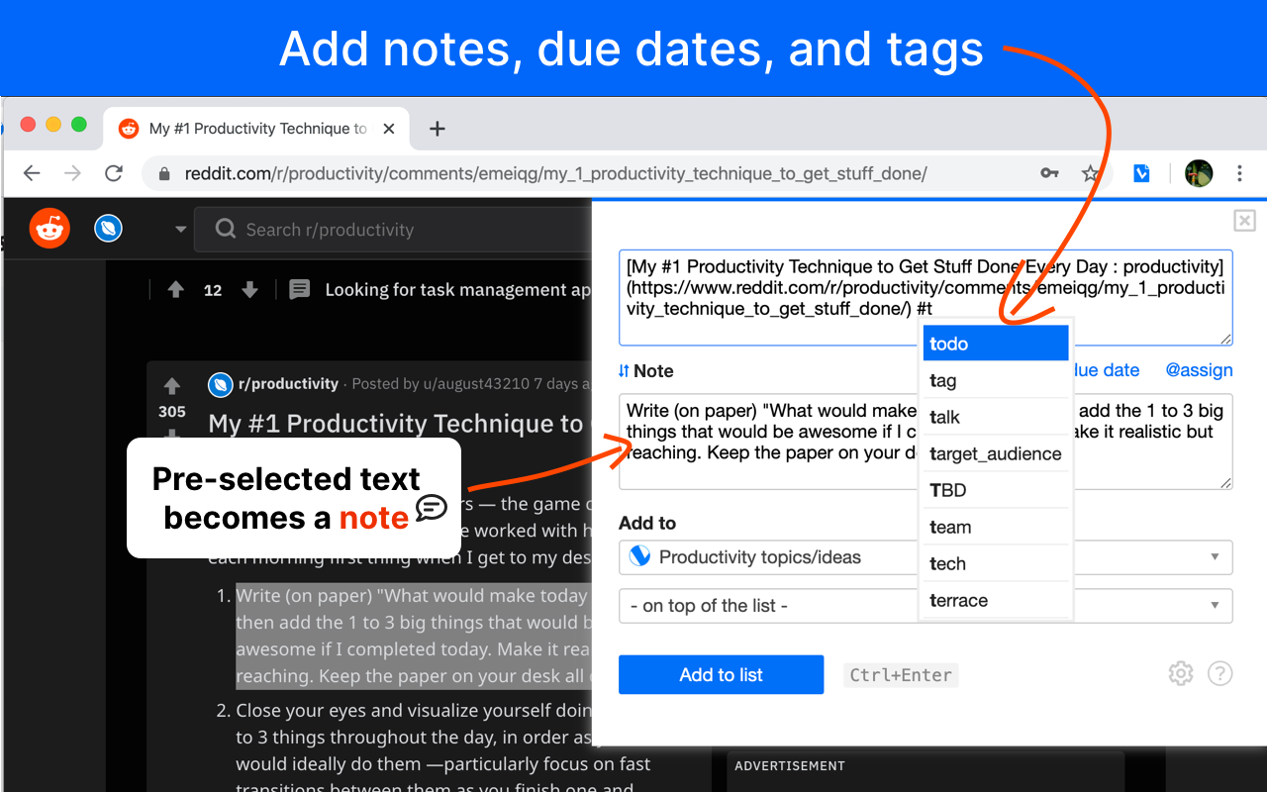Click the Reddit logo home icon
Screen dimensions: 1267x792
pyautogui.click(x=49, y=230)
